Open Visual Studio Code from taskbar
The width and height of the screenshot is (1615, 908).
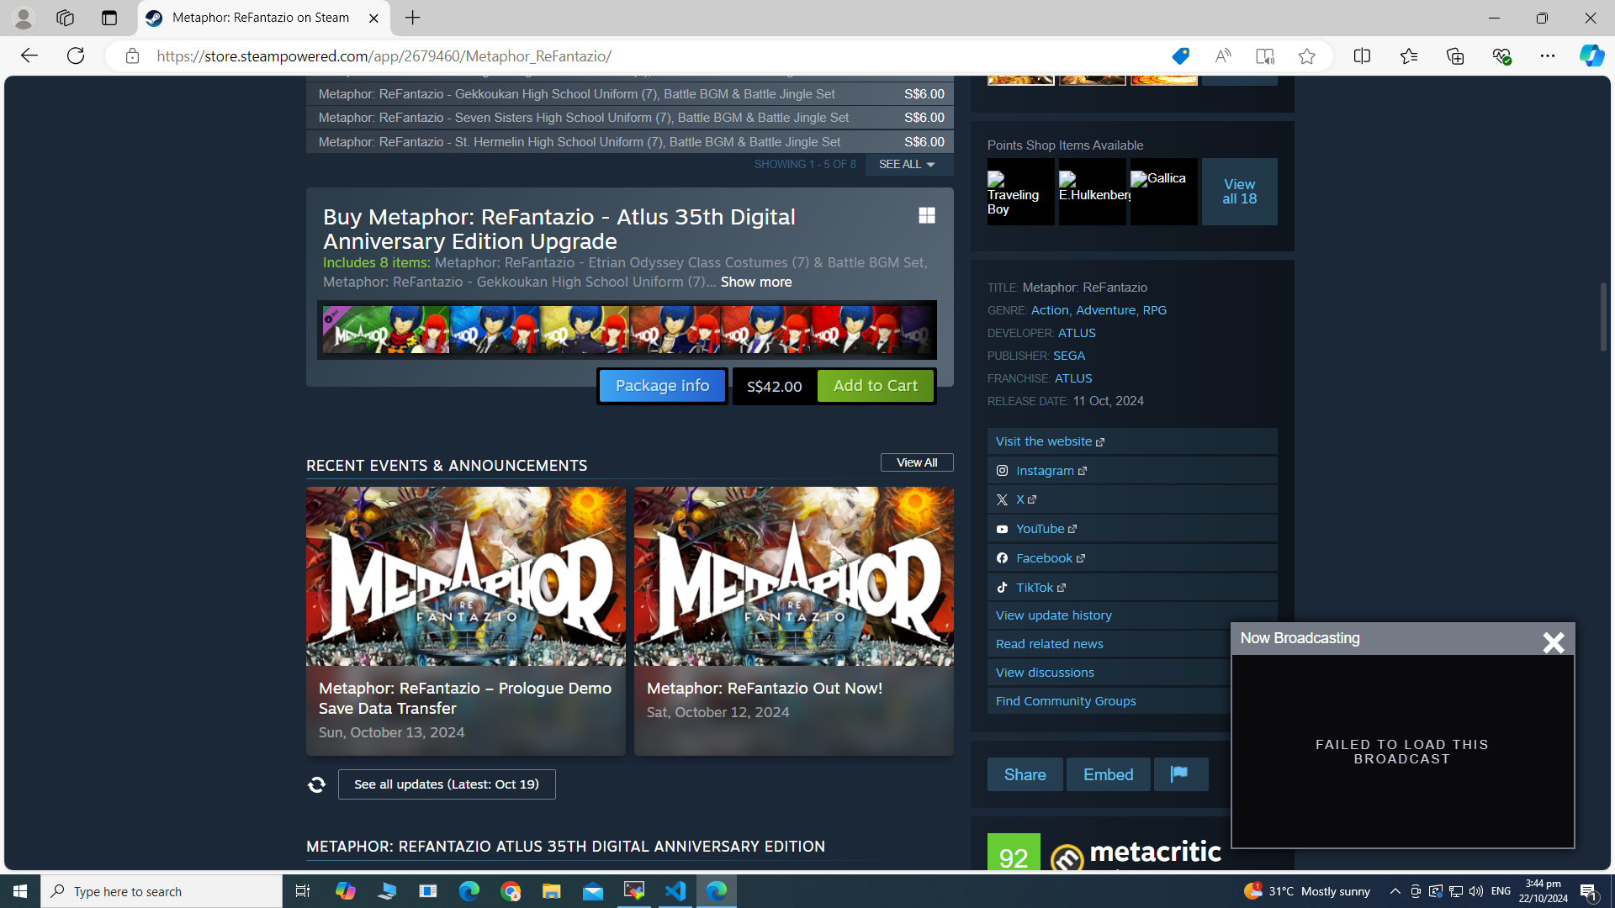tap(675, 891)
